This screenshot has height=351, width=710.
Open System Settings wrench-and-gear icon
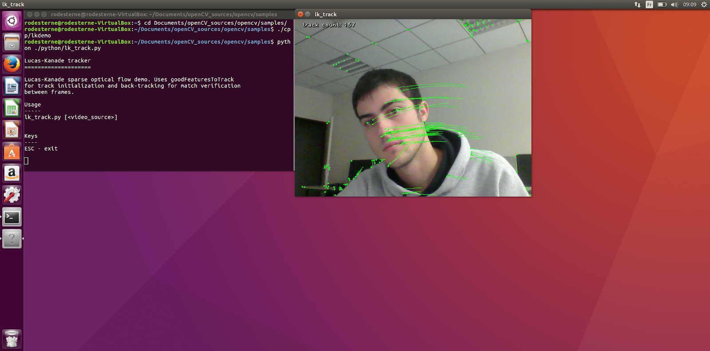12,195
